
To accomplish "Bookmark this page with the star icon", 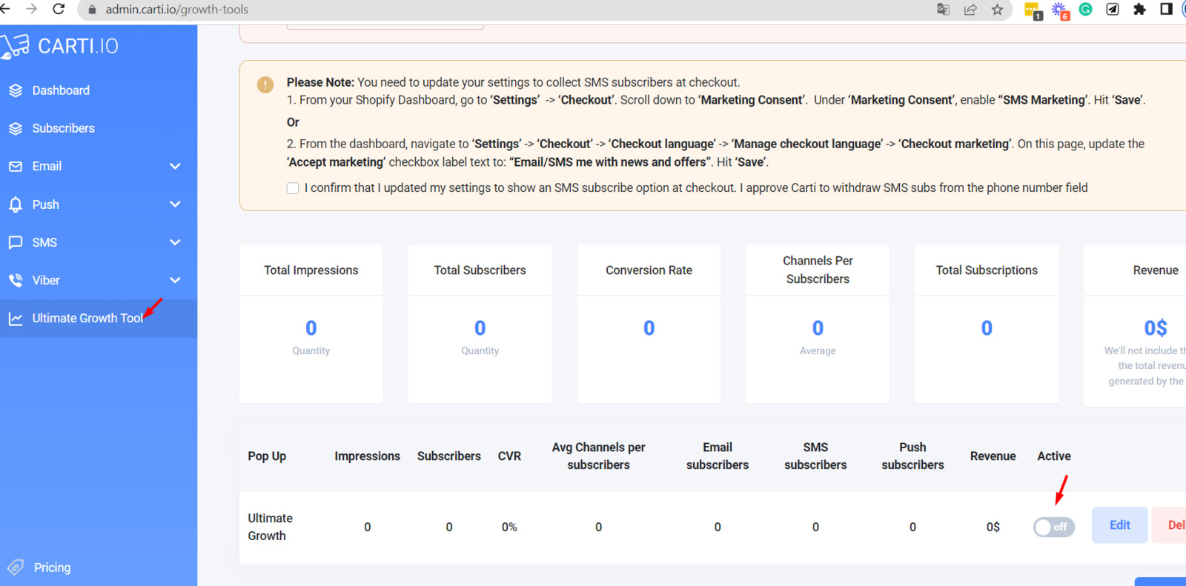I will (997, 10).
